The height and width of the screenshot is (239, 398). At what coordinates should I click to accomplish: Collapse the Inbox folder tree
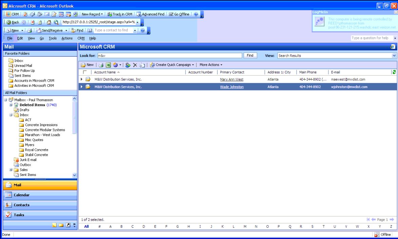(11, 115)
